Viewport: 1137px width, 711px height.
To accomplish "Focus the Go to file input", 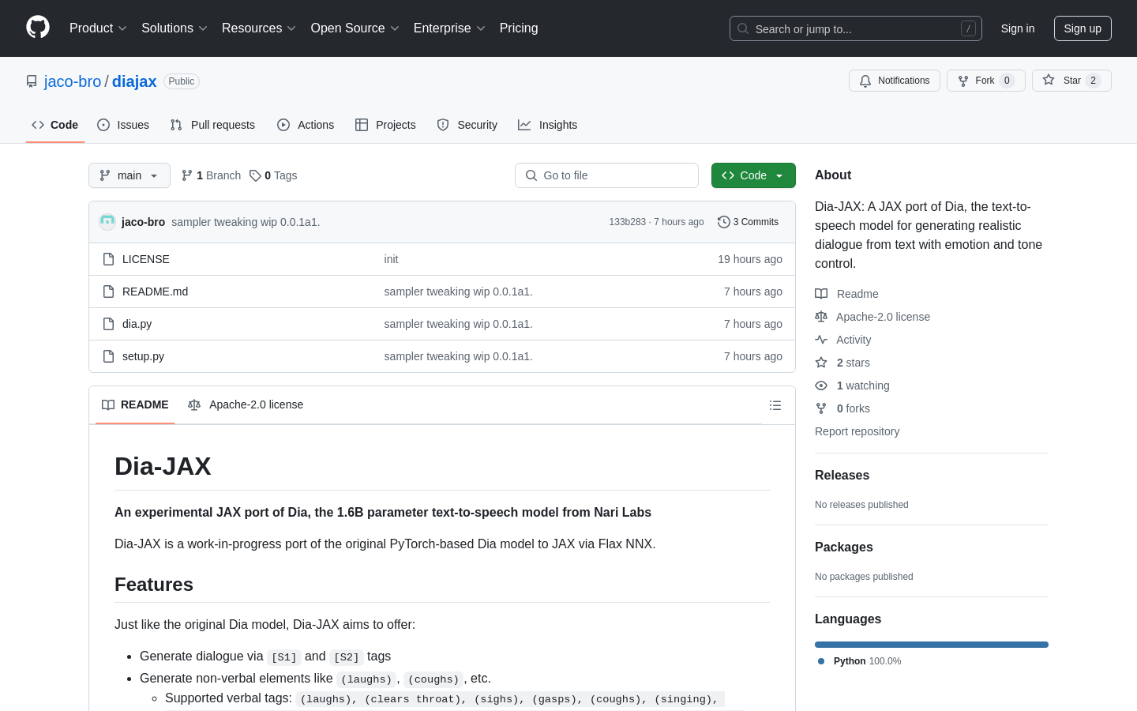I will tap(606, 175).
